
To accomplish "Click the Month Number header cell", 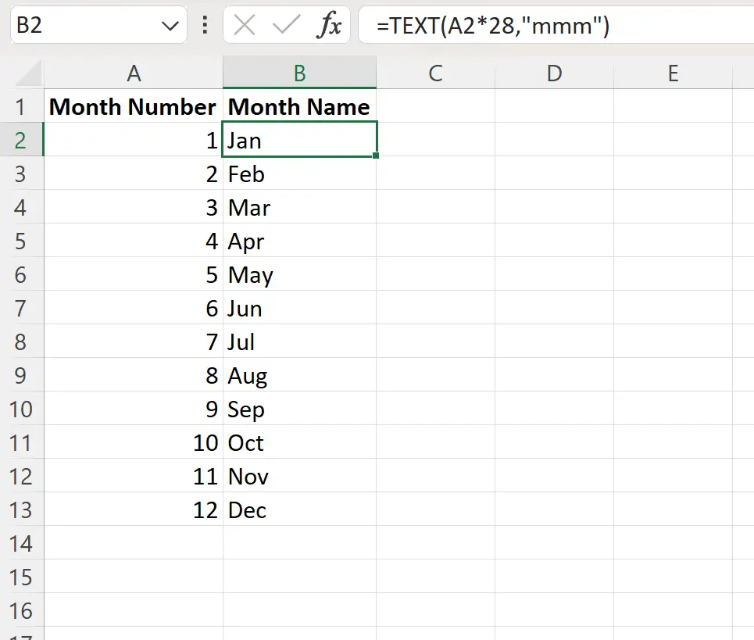I will 134,107.
